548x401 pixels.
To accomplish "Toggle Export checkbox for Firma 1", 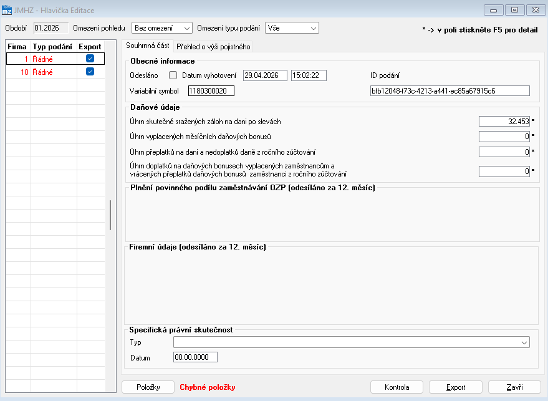I will pyautogui.click(x=90, y=59).
